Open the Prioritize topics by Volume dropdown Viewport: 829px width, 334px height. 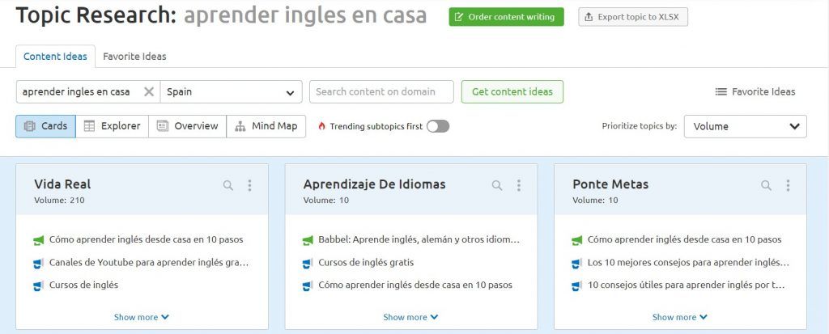click(x=746, y=126)
